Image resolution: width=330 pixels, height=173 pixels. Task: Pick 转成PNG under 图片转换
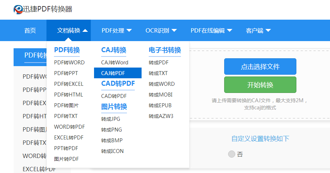click(x=112, y=130)
